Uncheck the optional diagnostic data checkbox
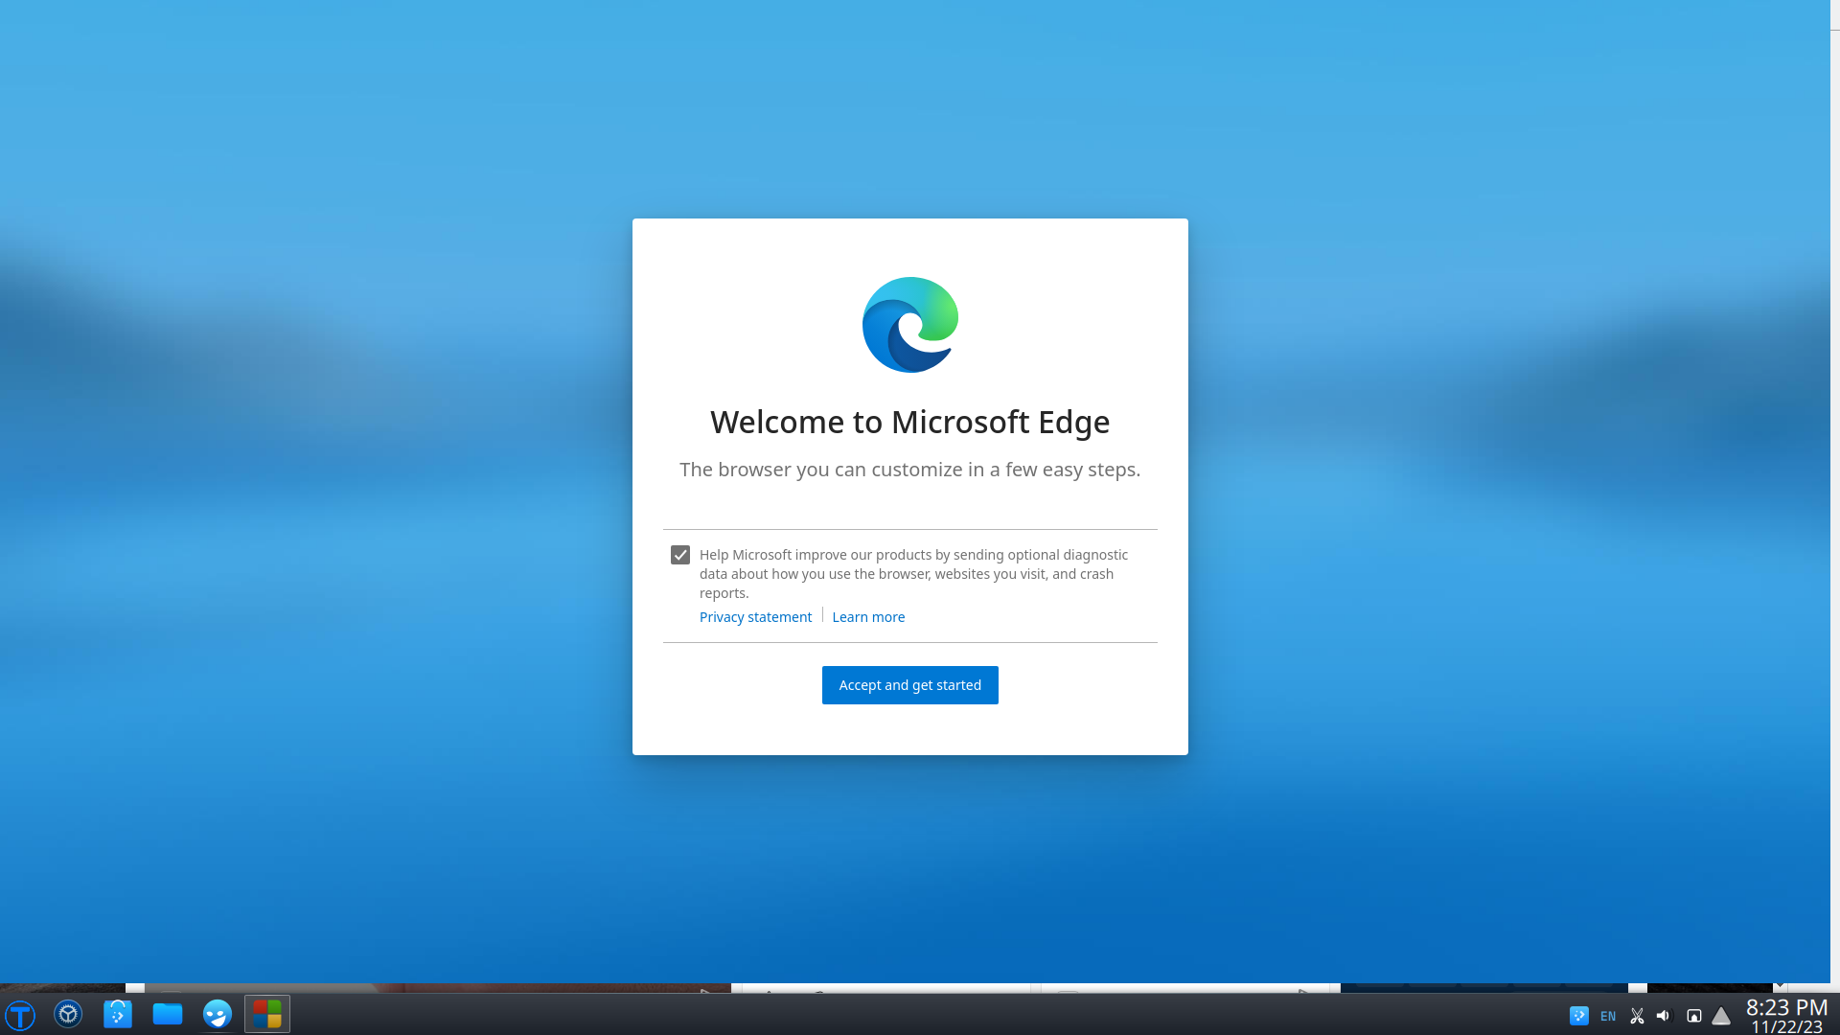This screenshot has width=1840, height=1035. (x=680, y=555)
